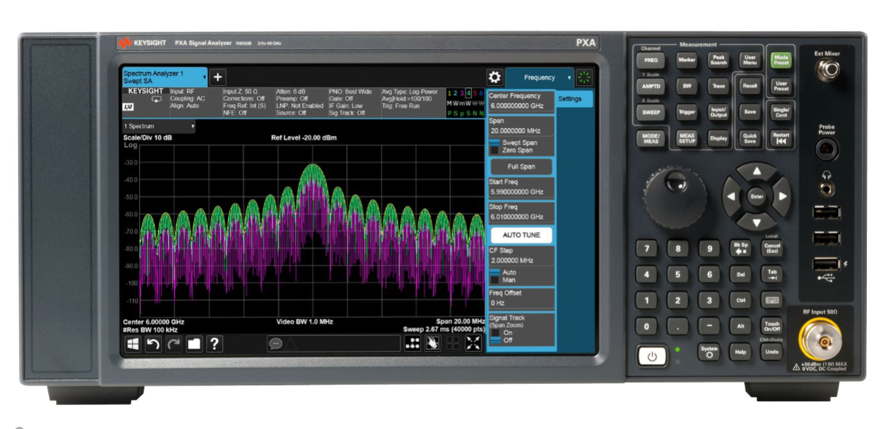This screenshot has height=429, width=888.
Task: Expand the Frequency menu dropdown
Action: coord(569,78)
